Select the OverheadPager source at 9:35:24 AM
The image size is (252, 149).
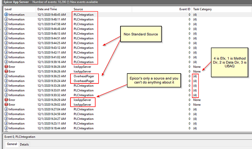(x=84, y=81)
